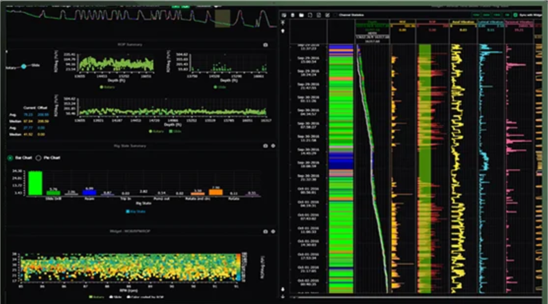548x304 pixels.
Task: Click the folder icon in the log toolbar
Action: coord(301,15)
